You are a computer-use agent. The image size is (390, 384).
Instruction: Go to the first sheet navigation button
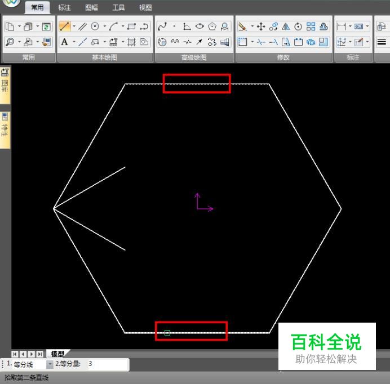pos(15,354)
